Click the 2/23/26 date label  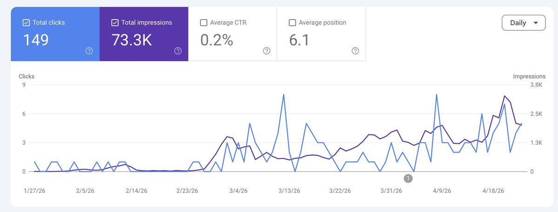[187, 191]
